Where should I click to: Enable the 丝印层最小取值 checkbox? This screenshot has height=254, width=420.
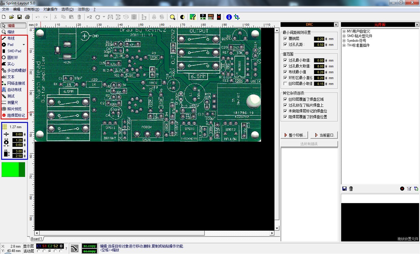coord(285,83)
